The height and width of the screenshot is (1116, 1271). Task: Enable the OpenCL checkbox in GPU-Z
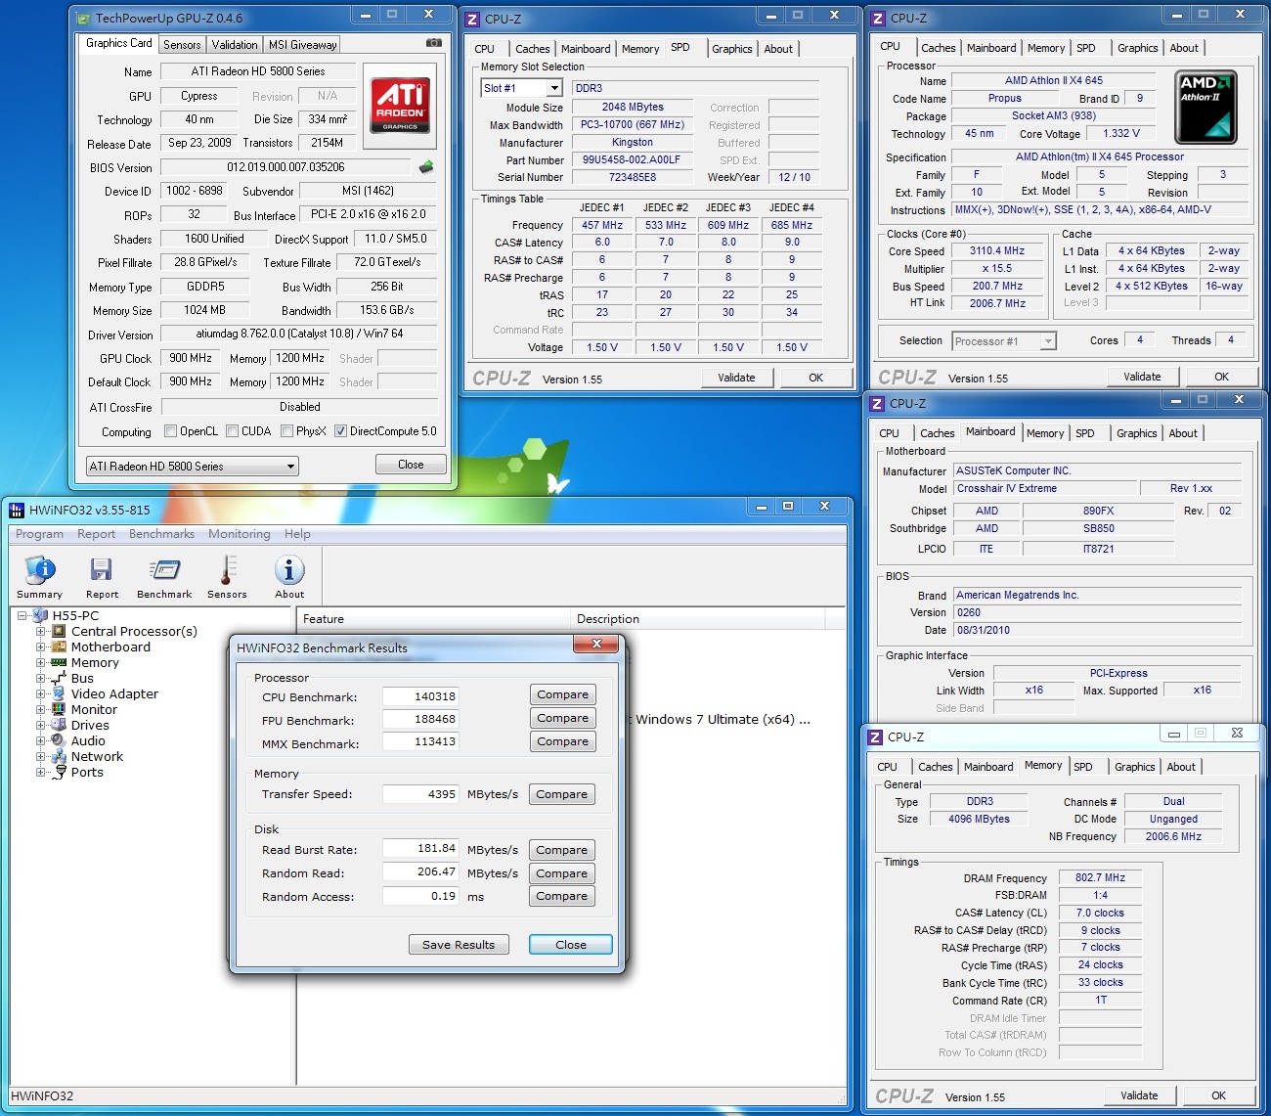pyautogui.click(x=171, y=431)
